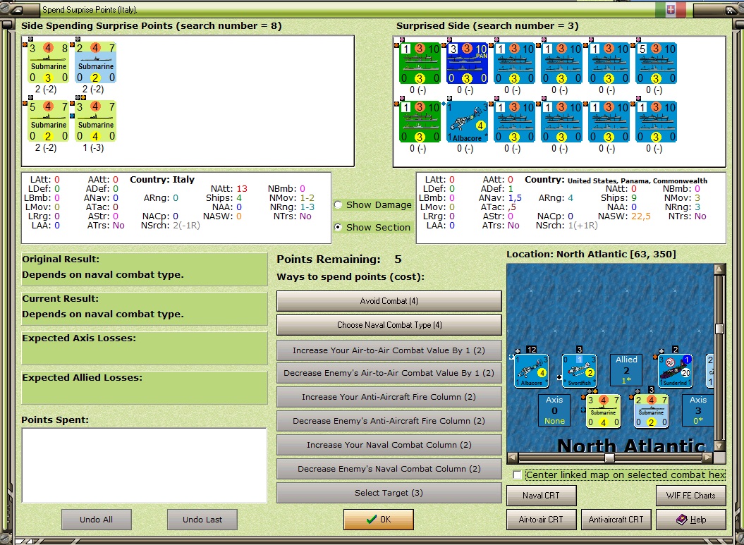Click the Italian flag icon in title bar
Viewport: 744px width, 545px height.
(671, 10)
